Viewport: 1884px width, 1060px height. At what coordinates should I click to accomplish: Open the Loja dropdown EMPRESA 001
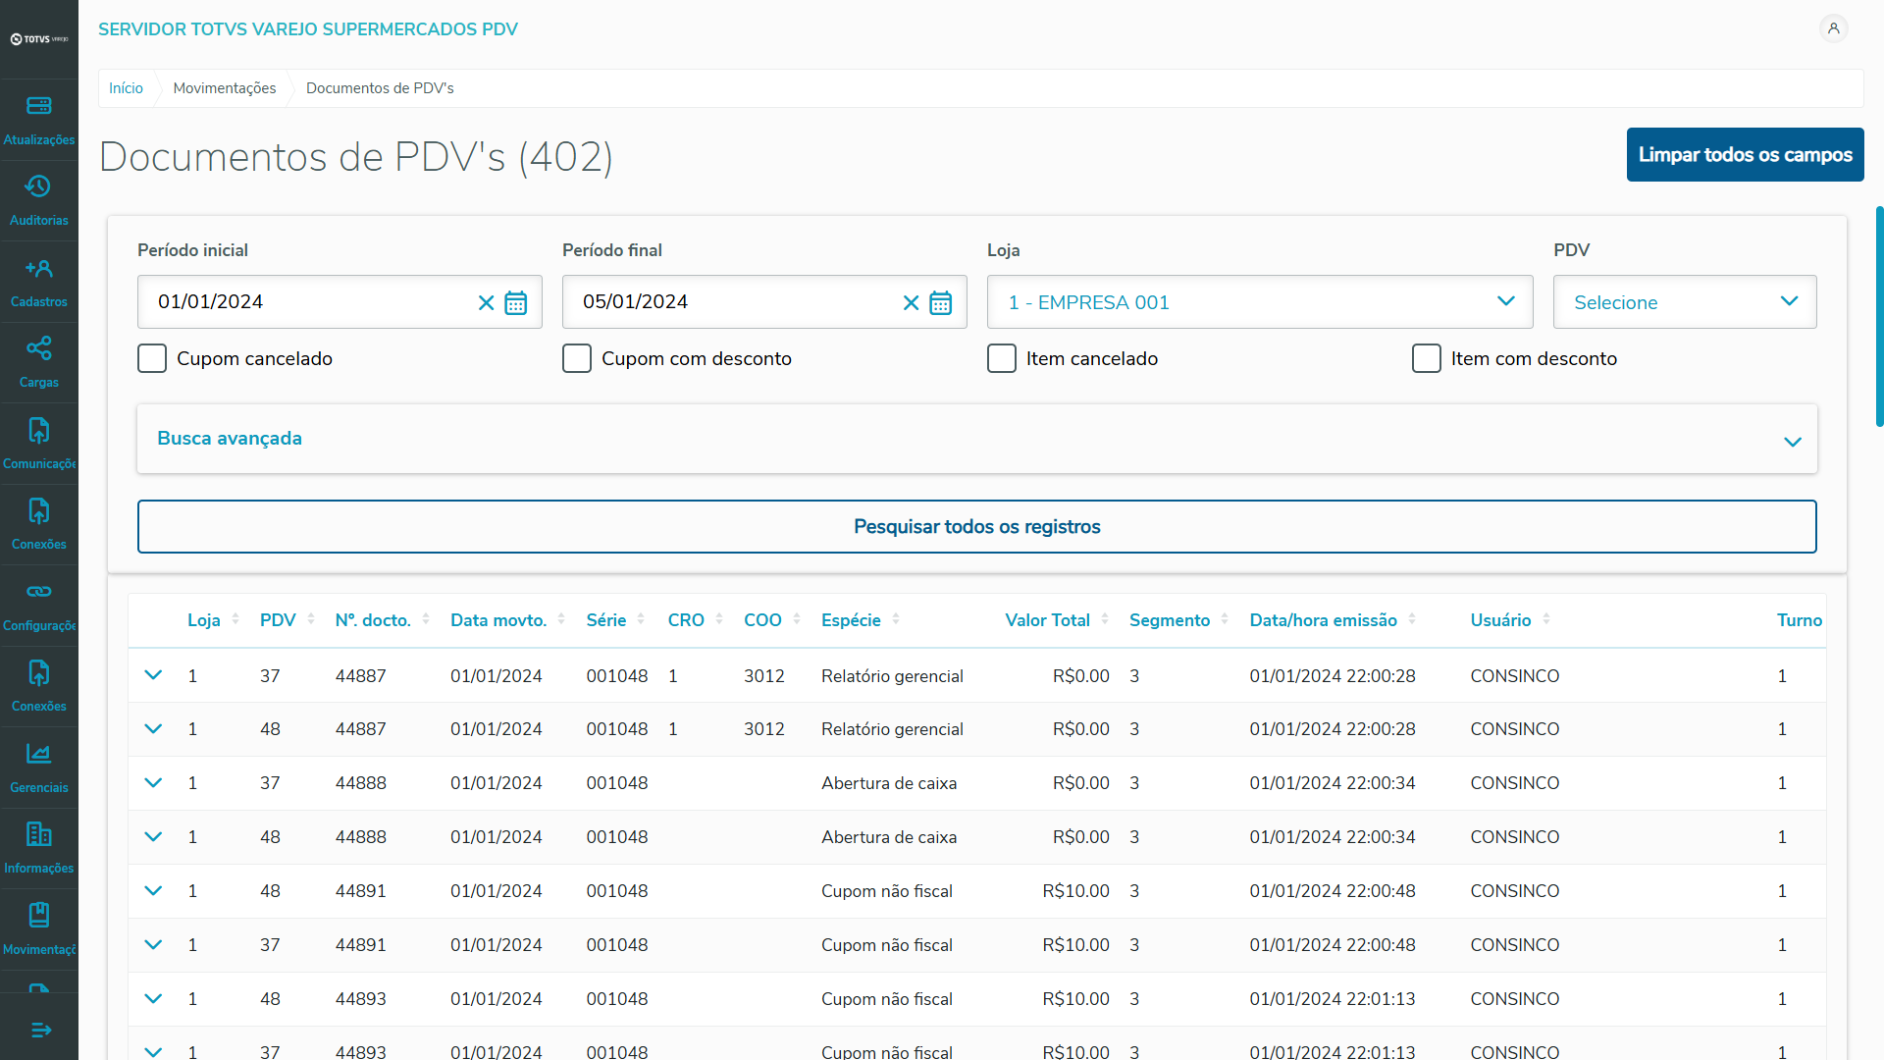1259,302
